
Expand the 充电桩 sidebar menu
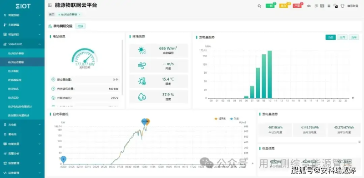coord(22,125)
